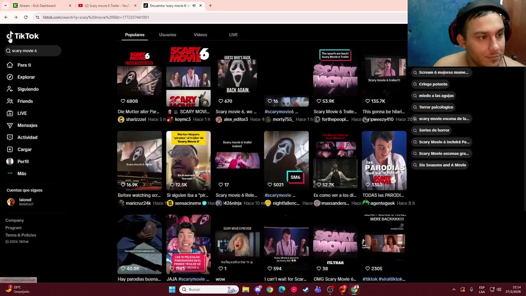This screenshot has width=526, height=296.
Task: Open Microsoft Teams from taskbar
Action: [318, 289]
